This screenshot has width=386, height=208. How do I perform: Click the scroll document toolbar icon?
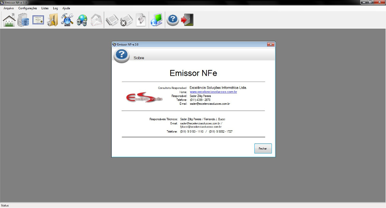141,20
